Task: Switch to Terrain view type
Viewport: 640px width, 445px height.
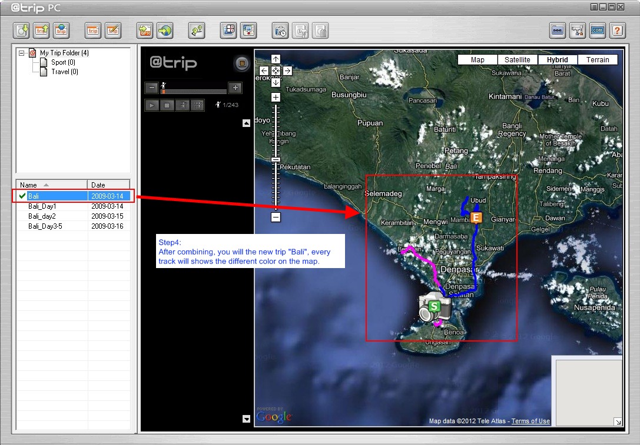Action: 598,60
